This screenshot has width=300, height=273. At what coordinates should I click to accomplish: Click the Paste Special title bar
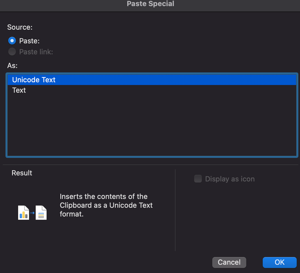point(150,4)
